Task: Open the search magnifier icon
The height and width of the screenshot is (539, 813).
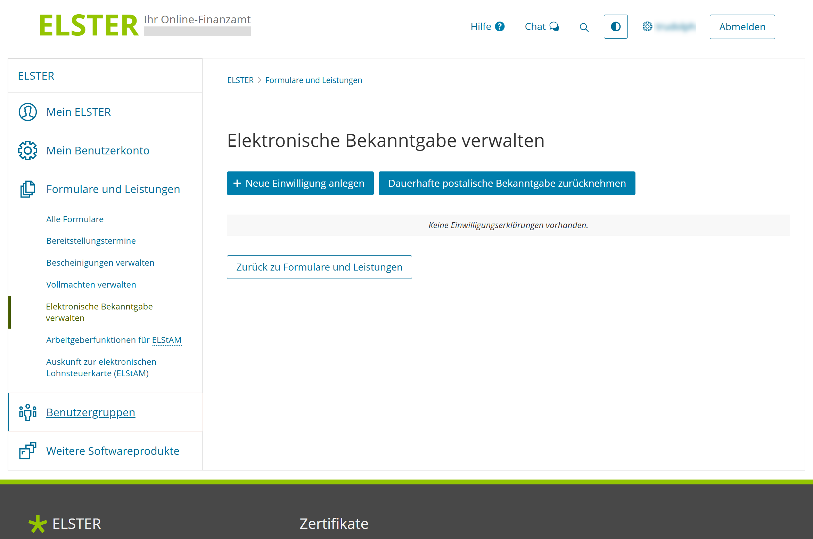Action: coord(584,27)
